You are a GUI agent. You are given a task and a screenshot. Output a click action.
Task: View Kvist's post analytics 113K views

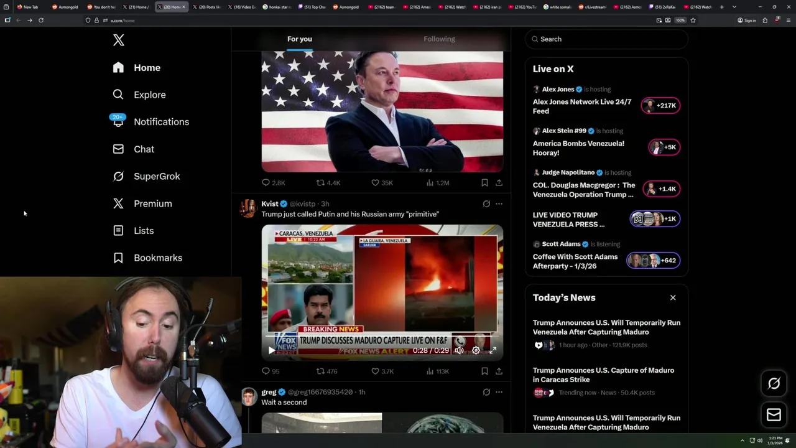[x=438, y=371]
